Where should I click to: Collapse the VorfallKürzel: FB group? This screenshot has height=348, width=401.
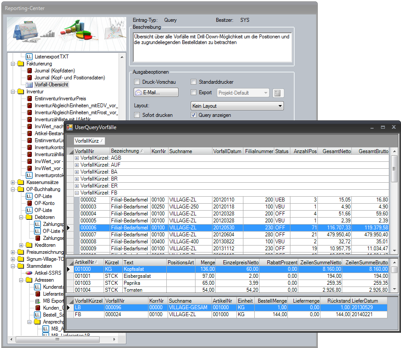pyautogui.click(x=77, y=193)
